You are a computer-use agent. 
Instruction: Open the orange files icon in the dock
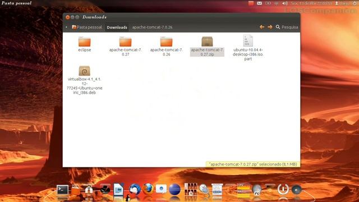pos(76,190)
